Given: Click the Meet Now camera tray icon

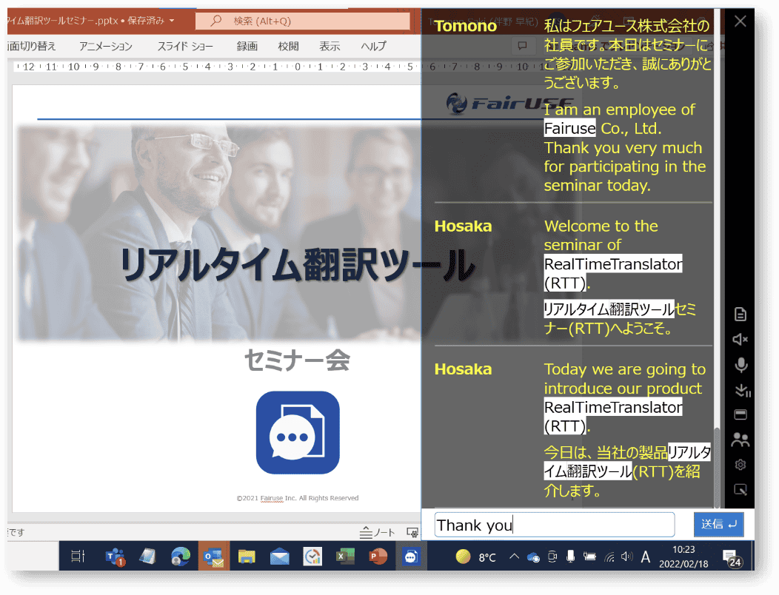Looking at the screenshot, I should tap(552, 557).
